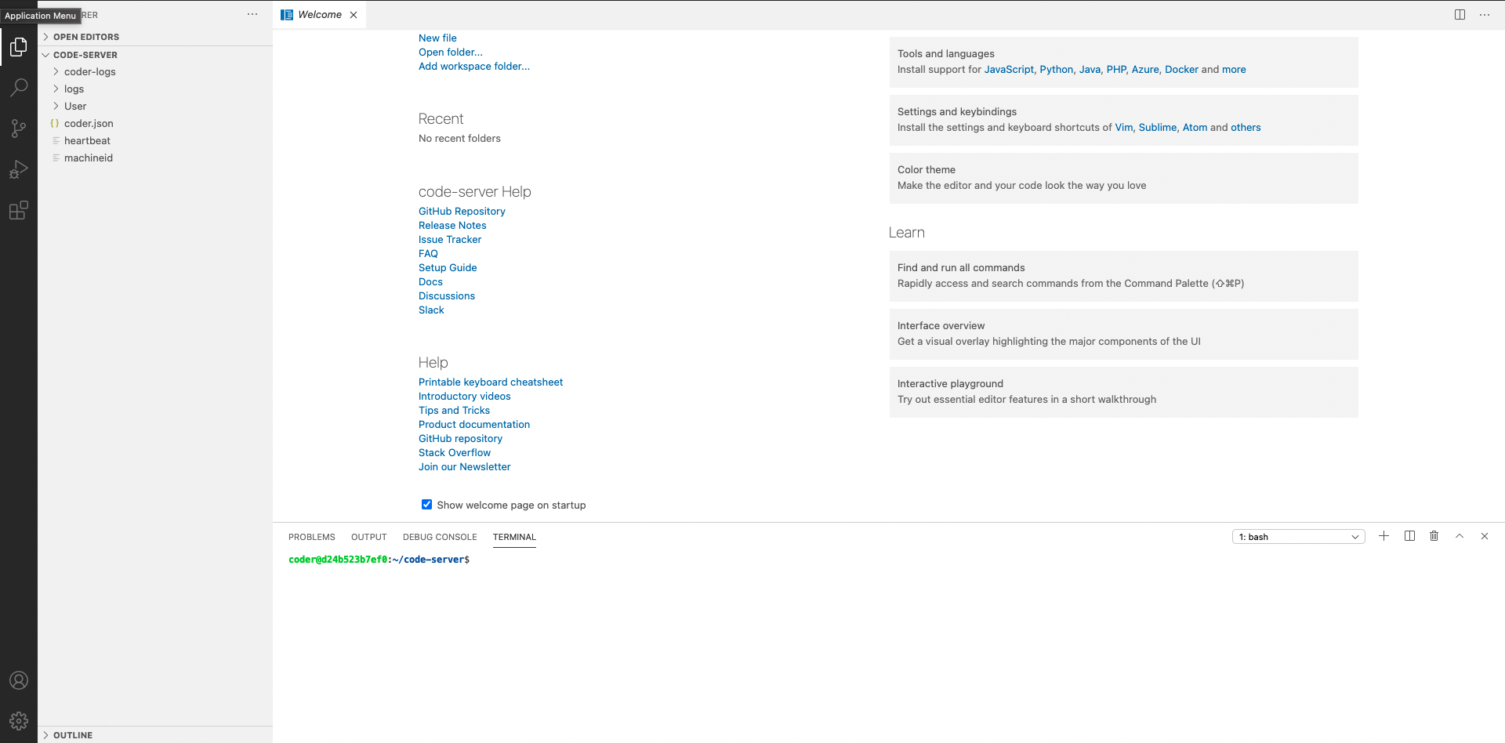Viewport: 1505px width, 743px height.
Task: Select the TERMINAL panel tab
Action: [x=514, y=537]
